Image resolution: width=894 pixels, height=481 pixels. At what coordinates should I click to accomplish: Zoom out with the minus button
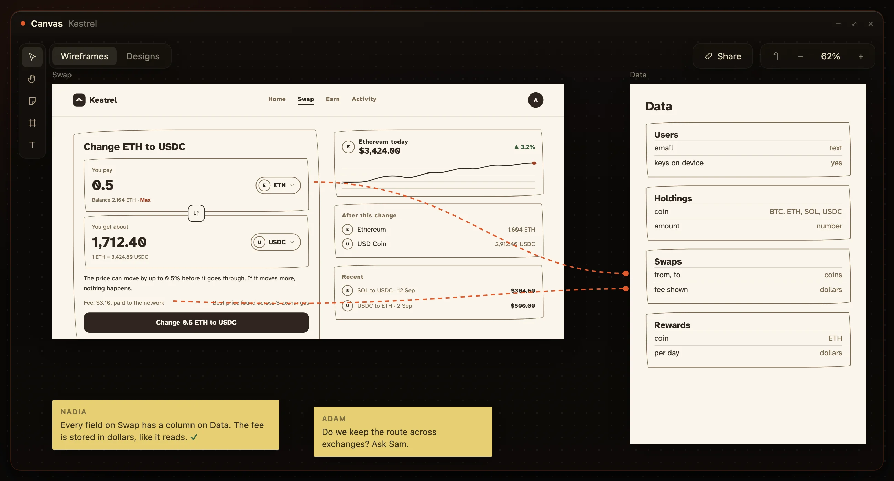(800, 57)
